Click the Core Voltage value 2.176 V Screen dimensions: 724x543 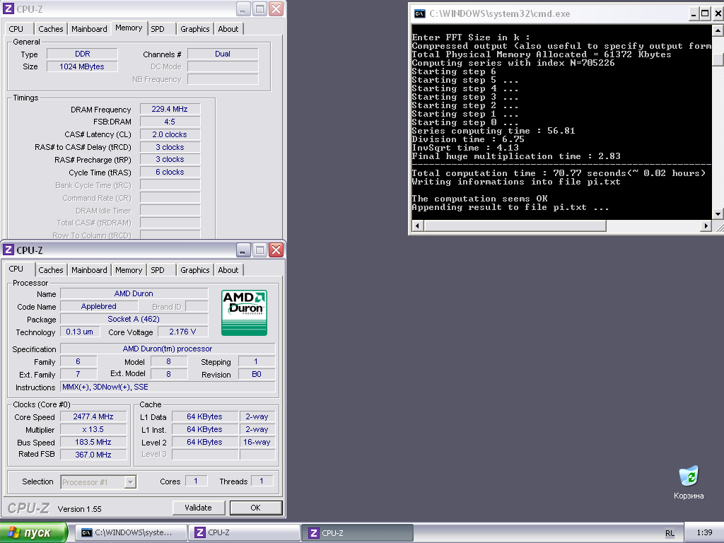pos(182,332)
